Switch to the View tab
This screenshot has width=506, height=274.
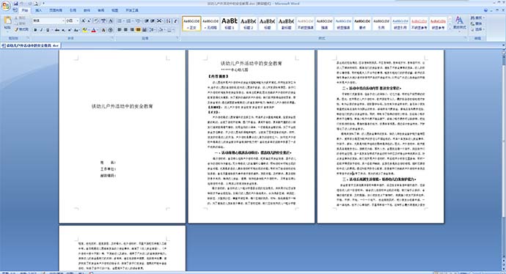pos(114,10)
